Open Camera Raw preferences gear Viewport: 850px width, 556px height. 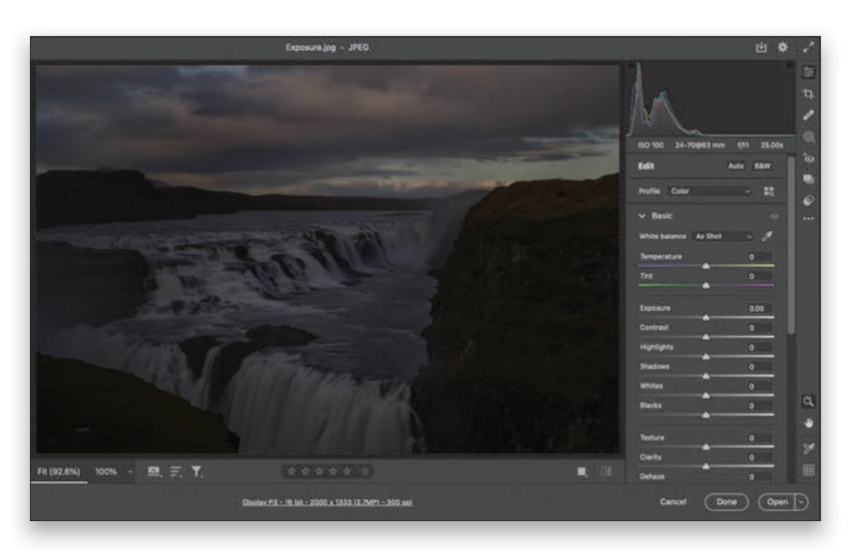783,47
